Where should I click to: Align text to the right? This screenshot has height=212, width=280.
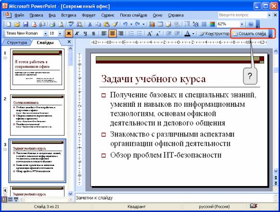(121, 34)
